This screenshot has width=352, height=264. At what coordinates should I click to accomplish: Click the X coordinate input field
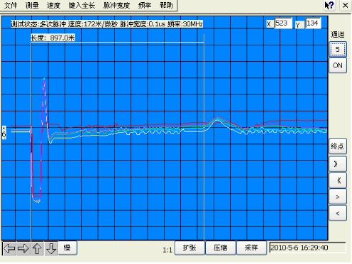coord(283,23)
